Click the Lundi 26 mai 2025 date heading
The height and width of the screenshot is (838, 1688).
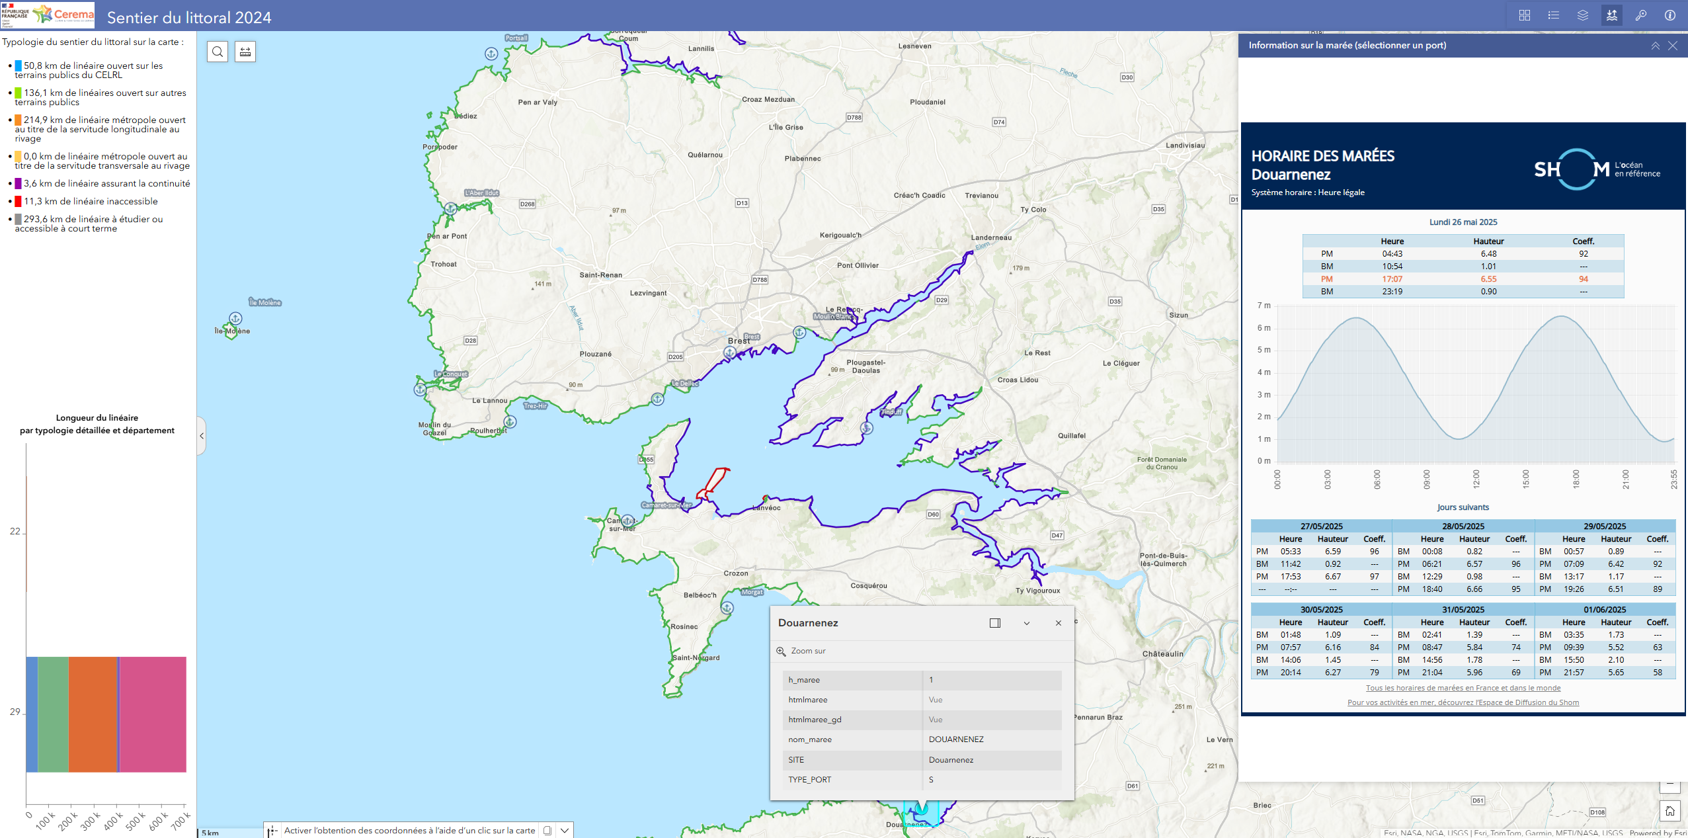point(1463,222)
